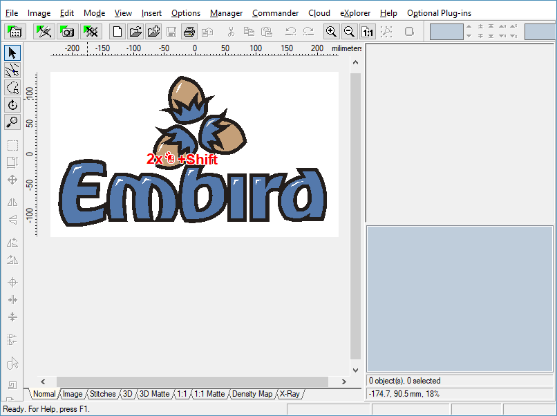The height and width of the screenshot is (416, 557).
Task: Switch to the 3D view tab
Action: [128, 394]
